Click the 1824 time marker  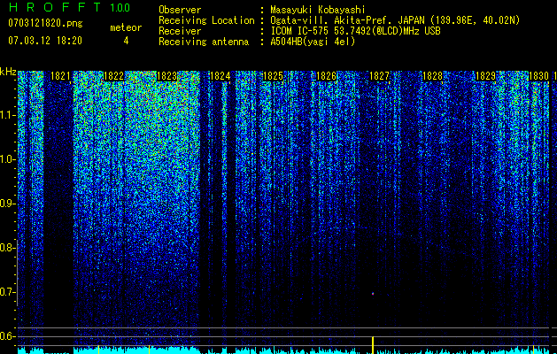click(220, 76)
